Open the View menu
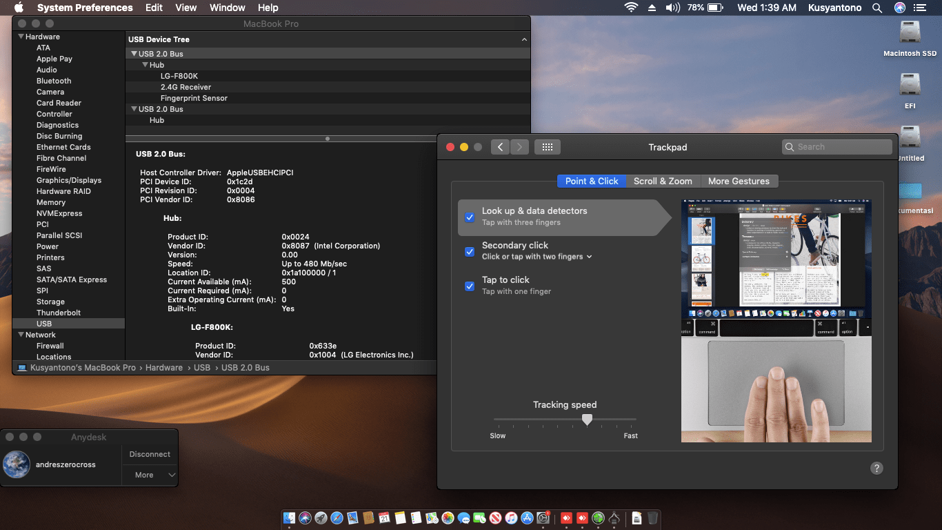Image resolution: width=942 pixels, height=530 pixels. pyautogui.click(x=186, y=8)
